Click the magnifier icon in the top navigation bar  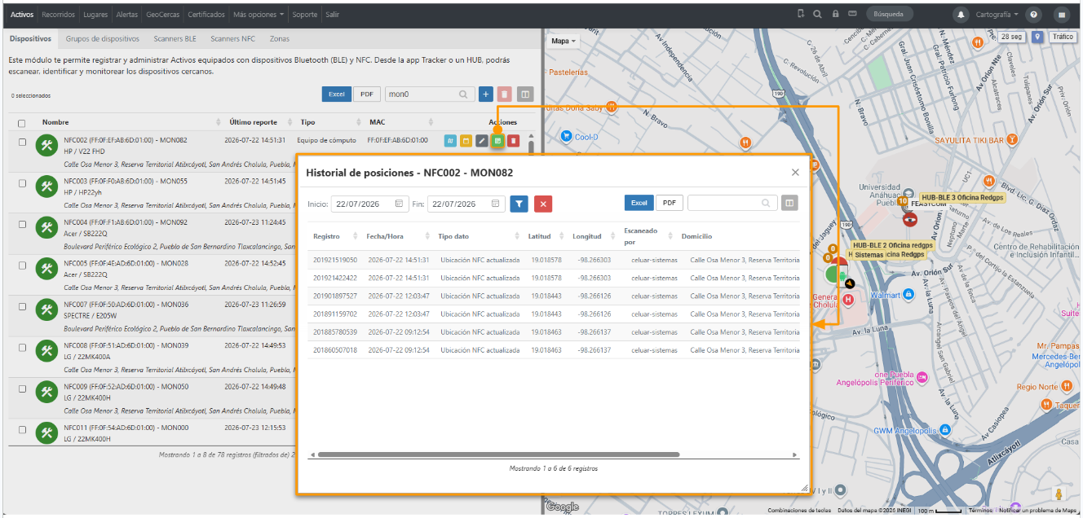(817, 14)
